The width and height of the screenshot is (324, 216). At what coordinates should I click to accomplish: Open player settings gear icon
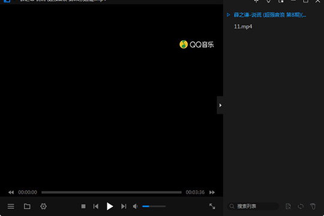coord(43,206)
